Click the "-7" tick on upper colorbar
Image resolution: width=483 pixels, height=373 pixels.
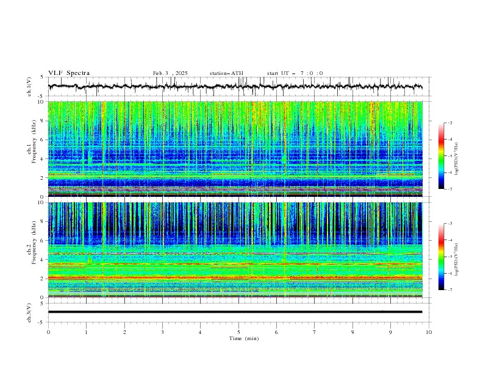point(449,190)
